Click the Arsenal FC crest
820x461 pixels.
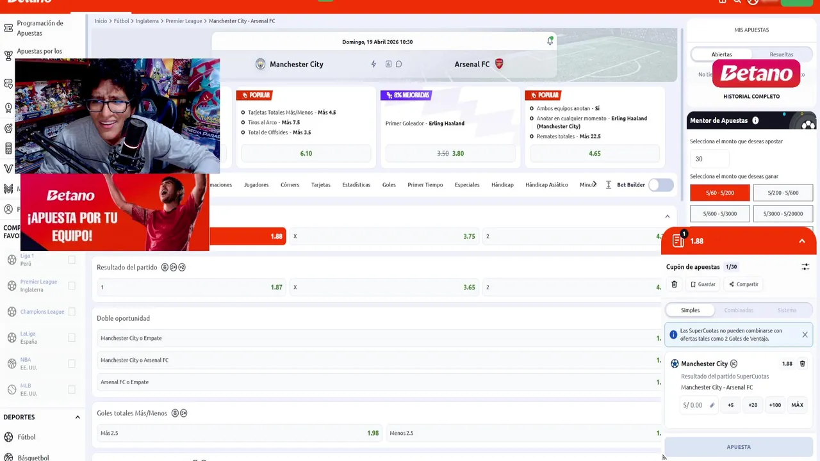499,64
